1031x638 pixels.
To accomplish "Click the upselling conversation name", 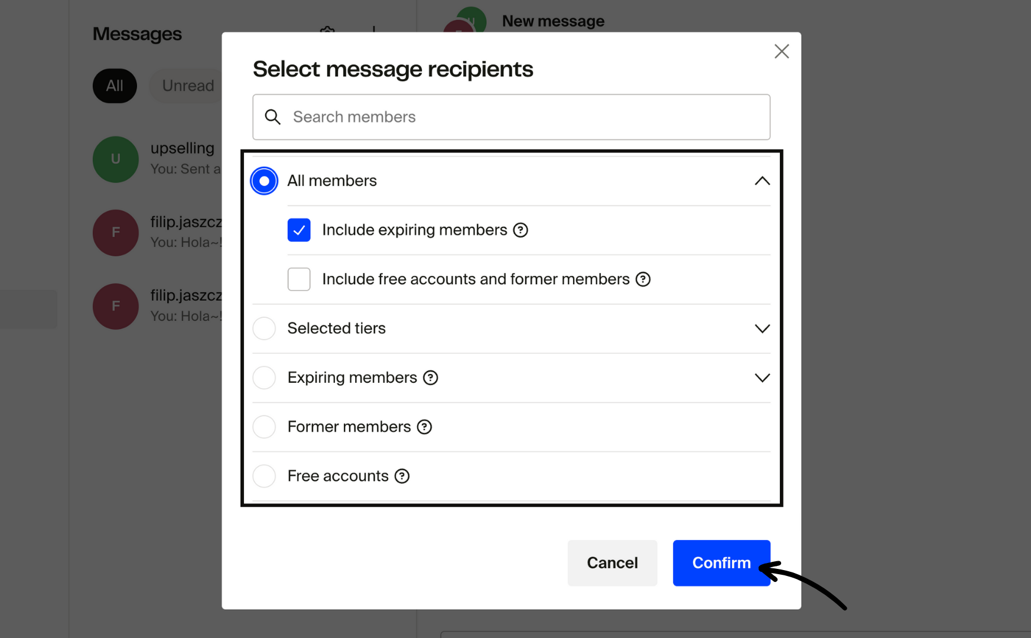I will [x=182, y=148].
